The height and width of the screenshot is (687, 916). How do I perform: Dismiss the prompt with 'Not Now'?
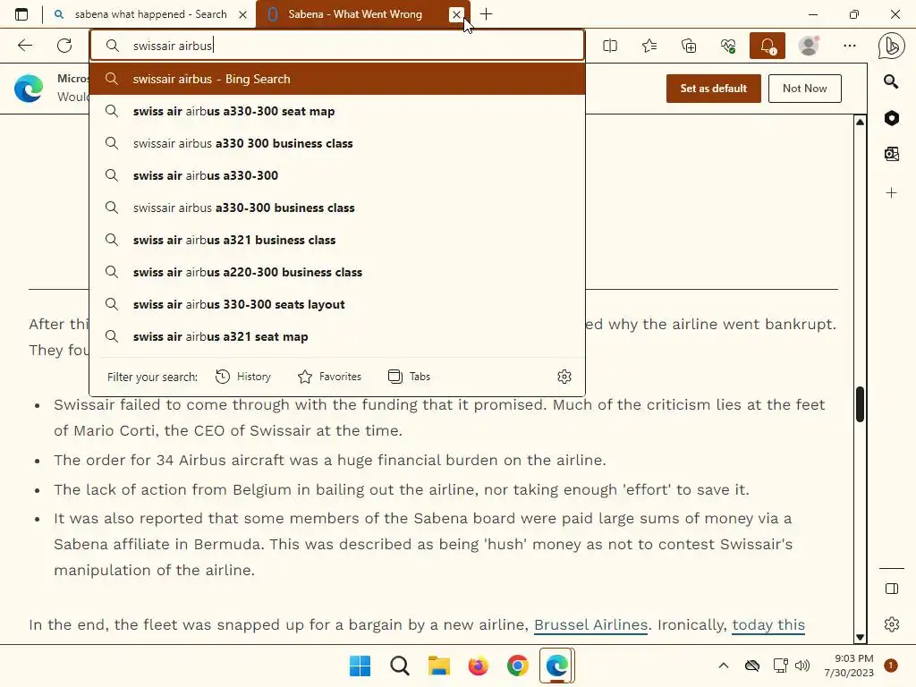(x=804, y=89)
